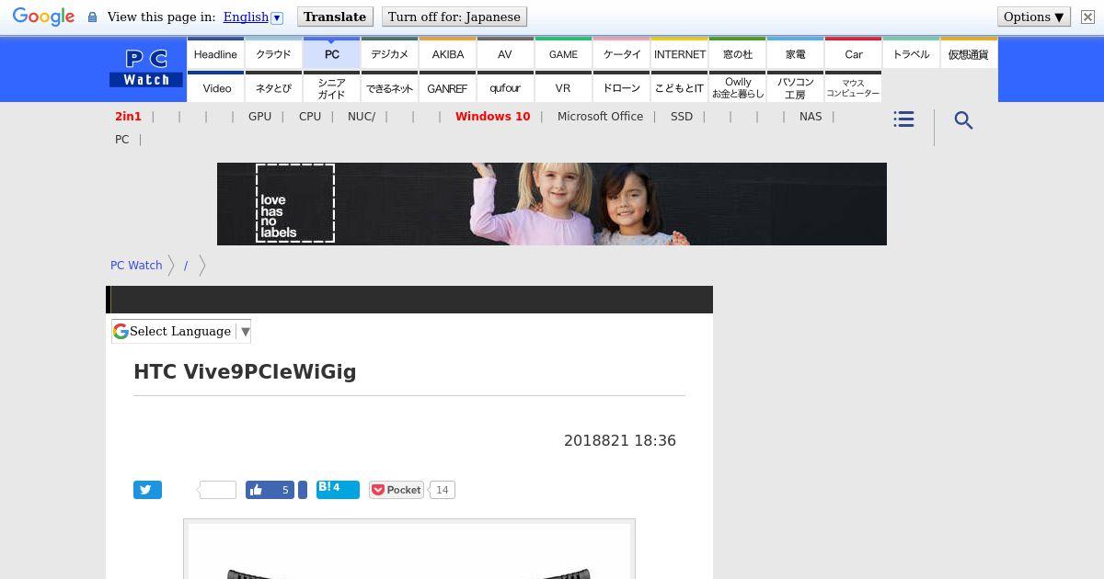Image resolution: width=1104 pixels, height=579 pixels.
Task: Open the Options dropdown
Action: (1033, 17)
